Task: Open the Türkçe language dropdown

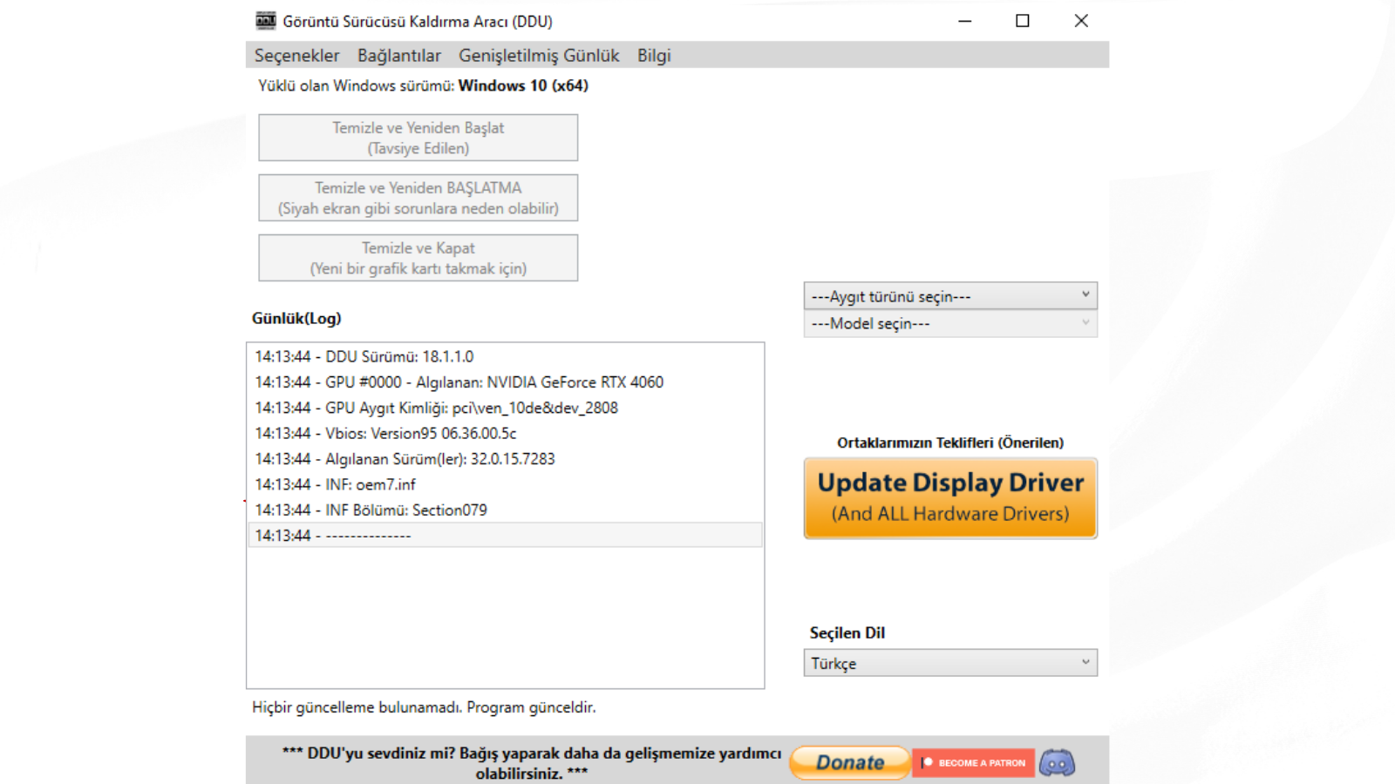Action: (x=949, y=663)
